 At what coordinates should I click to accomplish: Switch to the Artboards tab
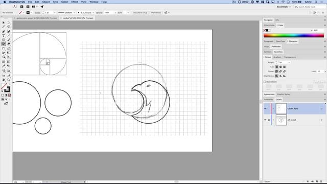pos(268,100)
